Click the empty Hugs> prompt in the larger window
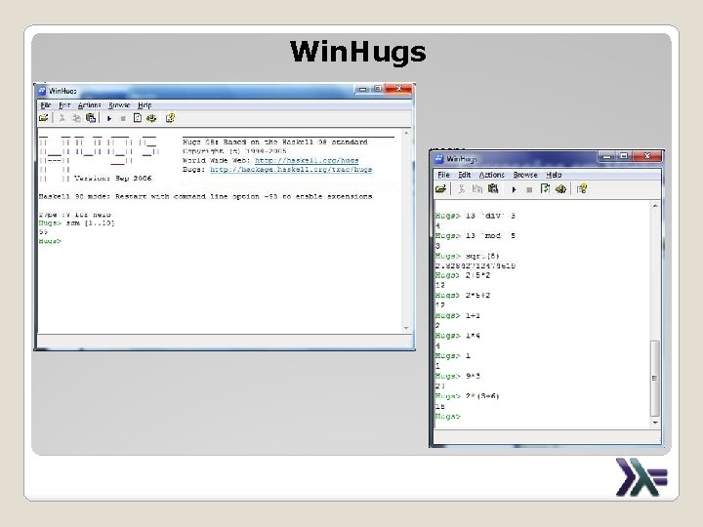 (x=50, y=241)
